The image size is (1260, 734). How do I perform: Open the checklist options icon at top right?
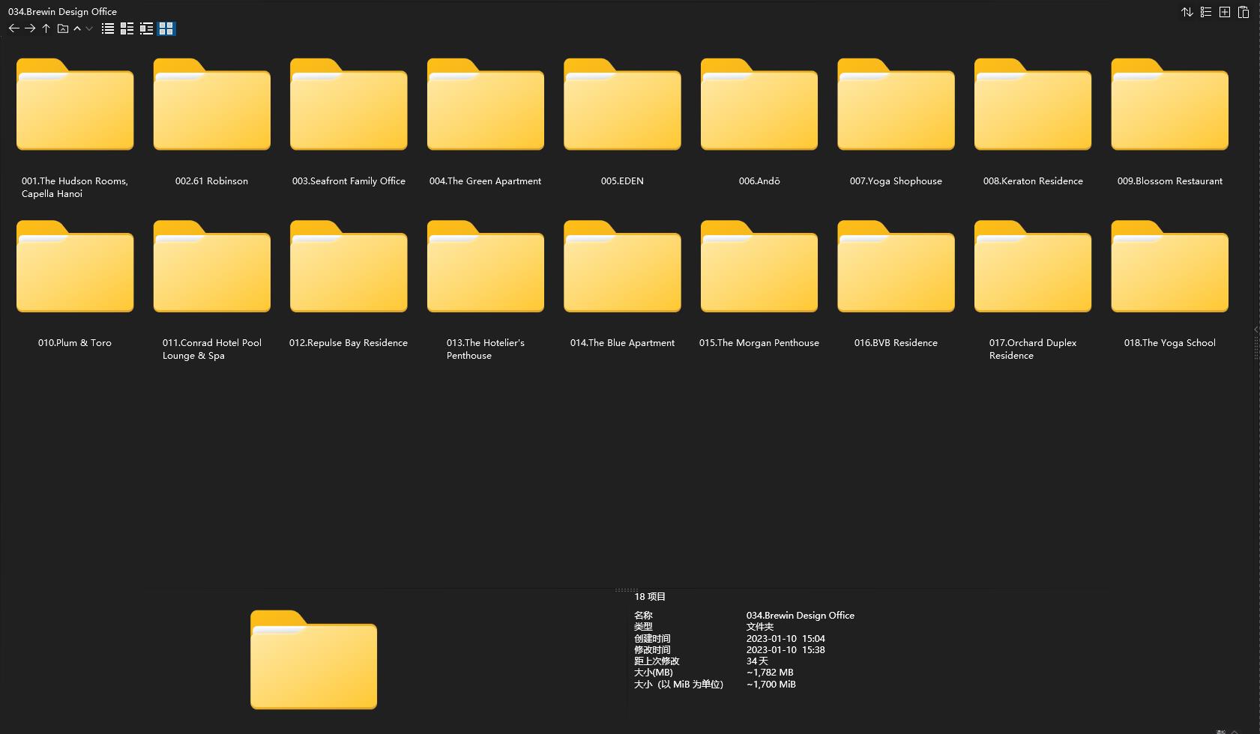1206,12
